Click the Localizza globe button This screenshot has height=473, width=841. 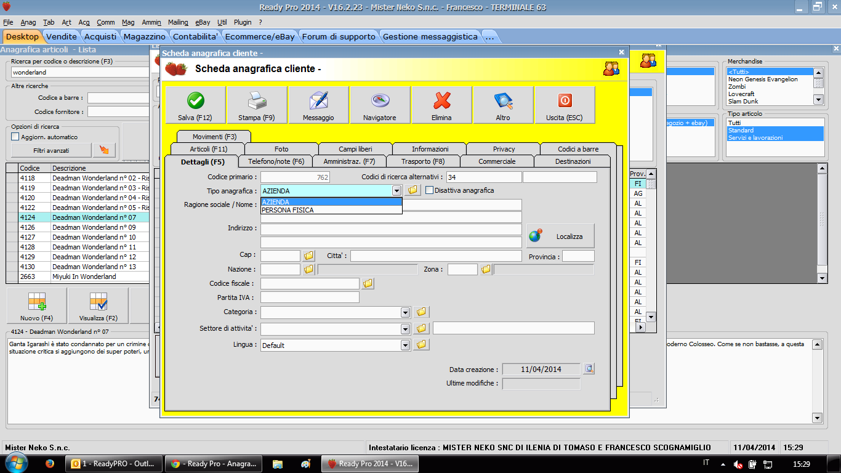pyautogui.click(x=560, y=236)
